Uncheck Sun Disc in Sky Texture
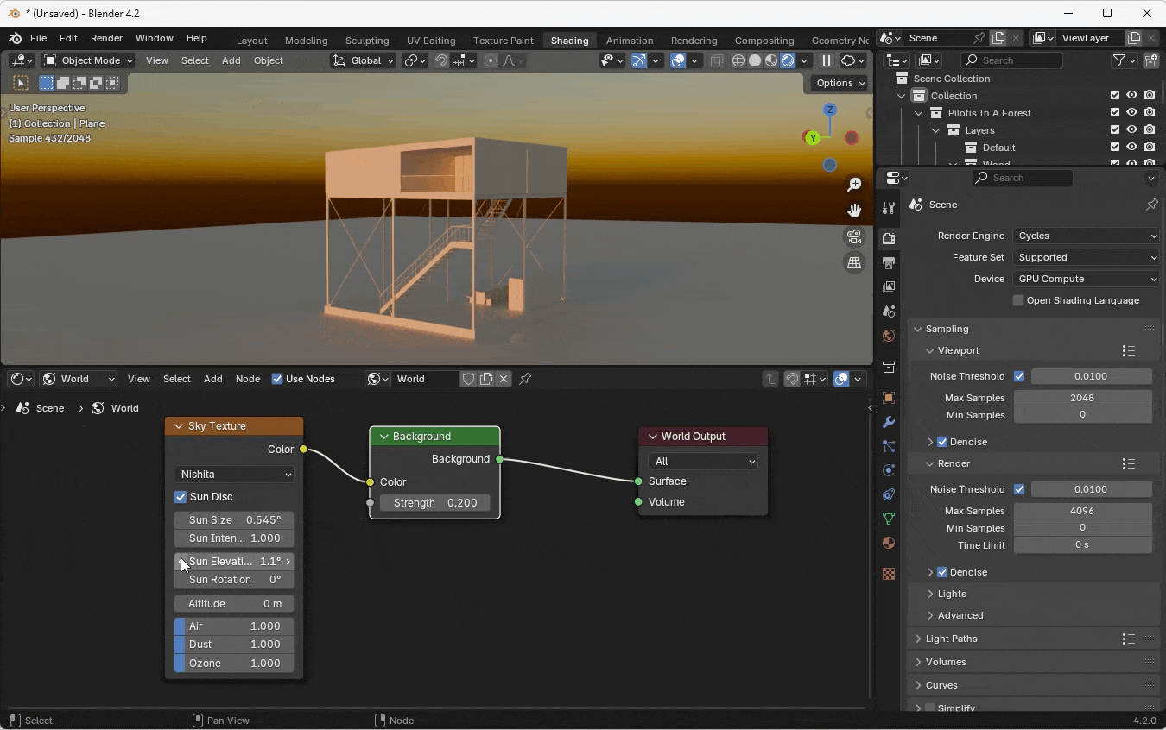Viewport: 1166px width, 730px height. pos(181,497)
